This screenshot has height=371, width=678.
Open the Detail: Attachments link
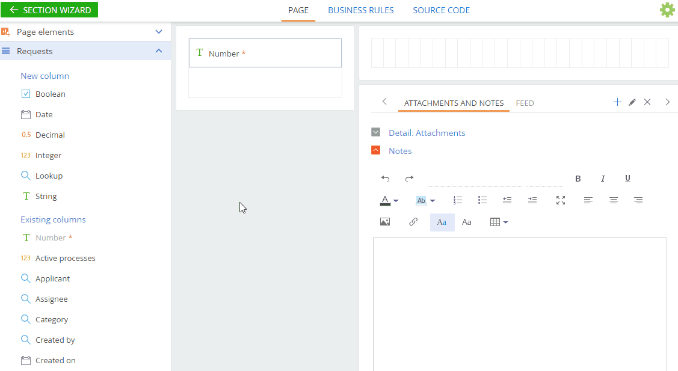tap(427, 133)
